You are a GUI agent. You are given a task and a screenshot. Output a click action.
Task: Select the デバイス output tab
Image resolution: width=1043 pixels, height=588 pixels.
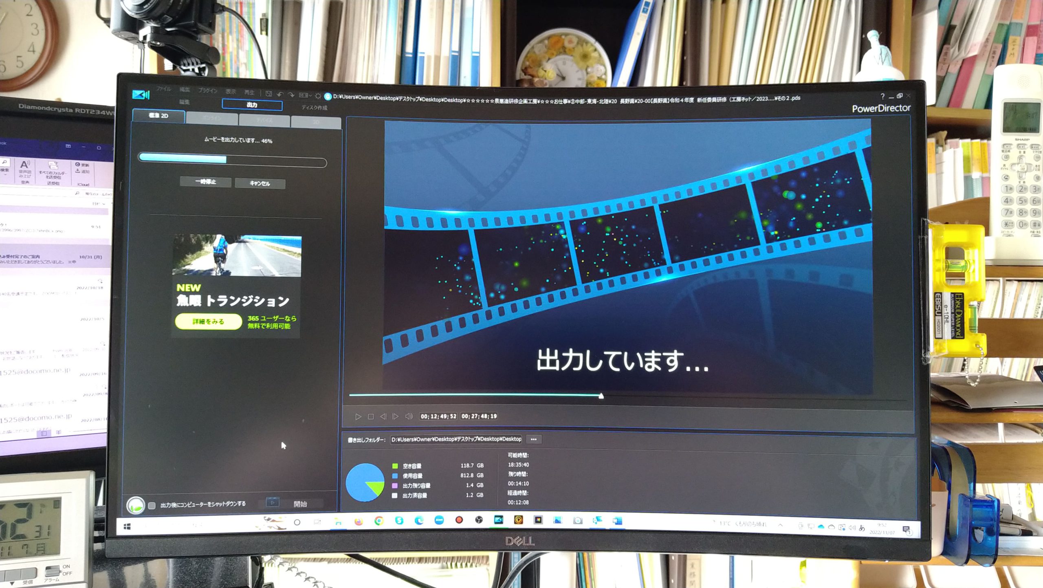coord(265,121)
